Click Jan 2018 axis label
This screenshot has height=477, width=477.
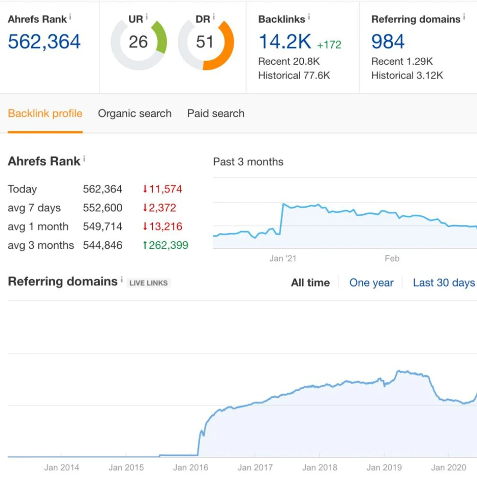click(320, 467)
